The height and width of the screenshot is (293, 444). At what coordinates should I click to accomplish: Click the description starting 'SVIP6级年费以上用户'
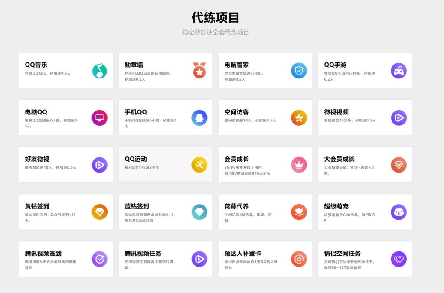tap(247, 170)
